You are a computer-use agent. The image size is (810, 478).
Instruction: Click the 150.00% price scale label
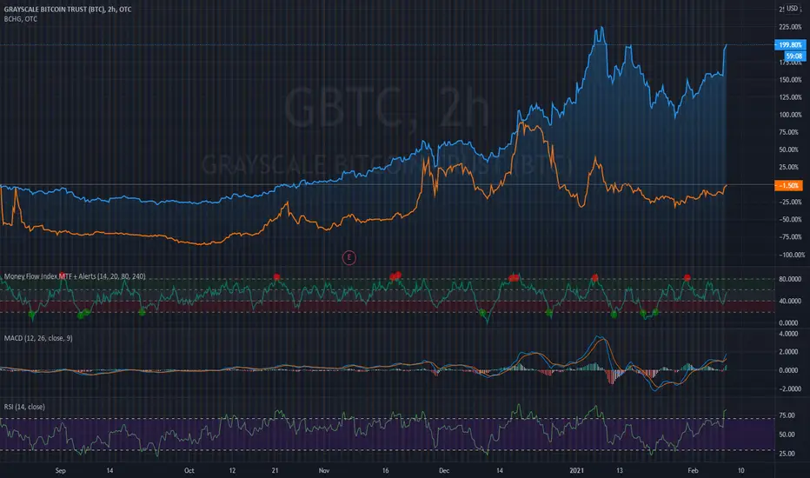click(x=790, y=80)
